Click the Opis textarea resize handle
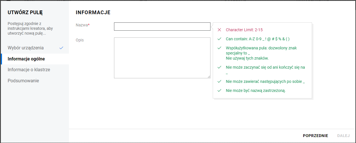 [x=209, y=77]
